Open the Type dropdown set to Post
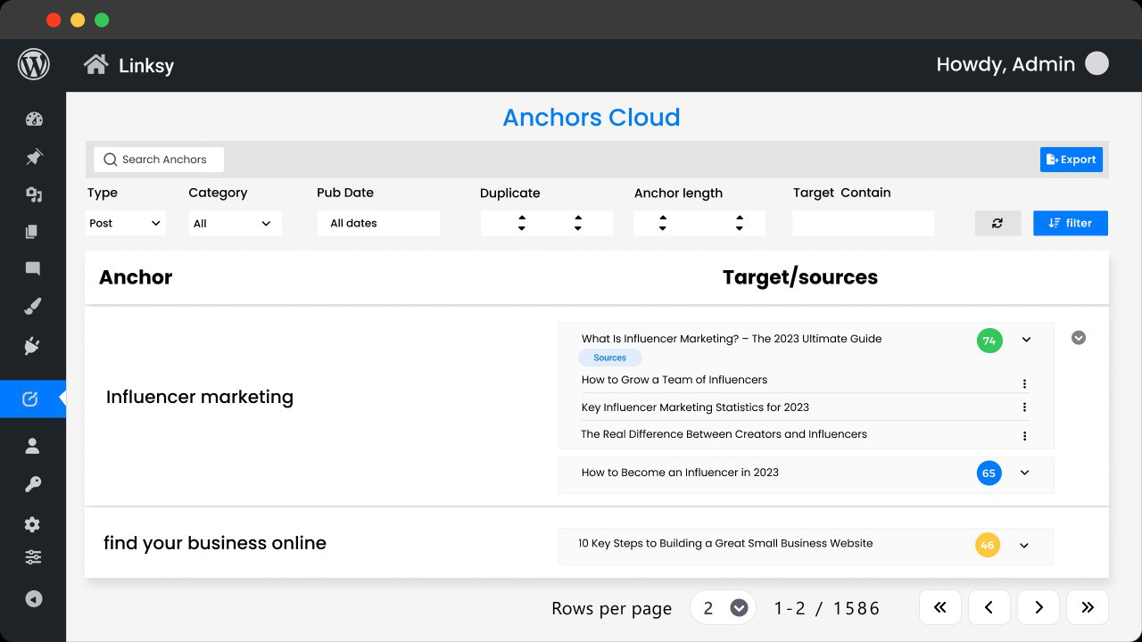 (126, 223)
